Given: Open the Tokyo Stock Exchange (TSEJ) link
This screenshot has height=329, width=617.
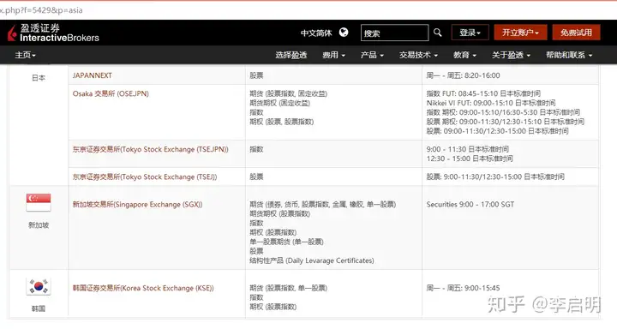Looking at the screenshot, I should click(145, 177).
